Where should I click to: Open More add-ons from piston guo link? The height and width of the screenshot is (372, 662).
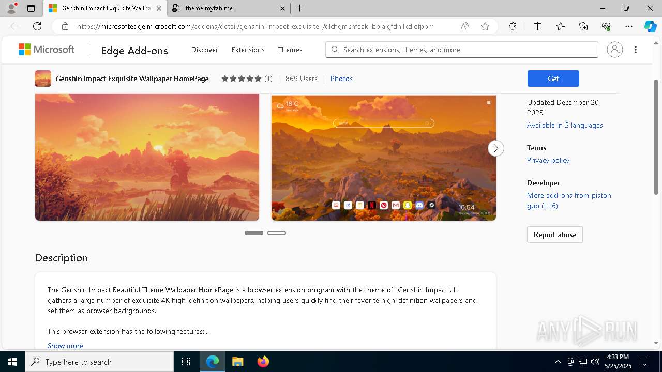pyautogui.click(x=569, y=200)
